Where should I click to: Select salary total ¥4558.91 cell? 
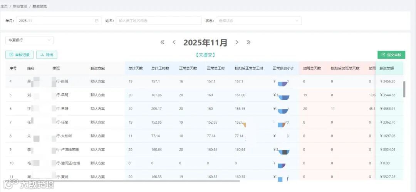[x=387, y=109]
